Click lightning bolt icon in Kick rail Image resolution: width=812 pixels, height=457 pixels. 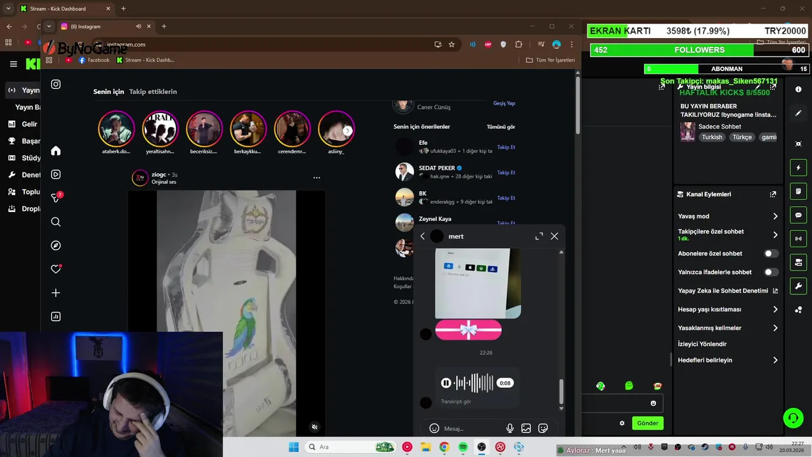coord(799,168)
